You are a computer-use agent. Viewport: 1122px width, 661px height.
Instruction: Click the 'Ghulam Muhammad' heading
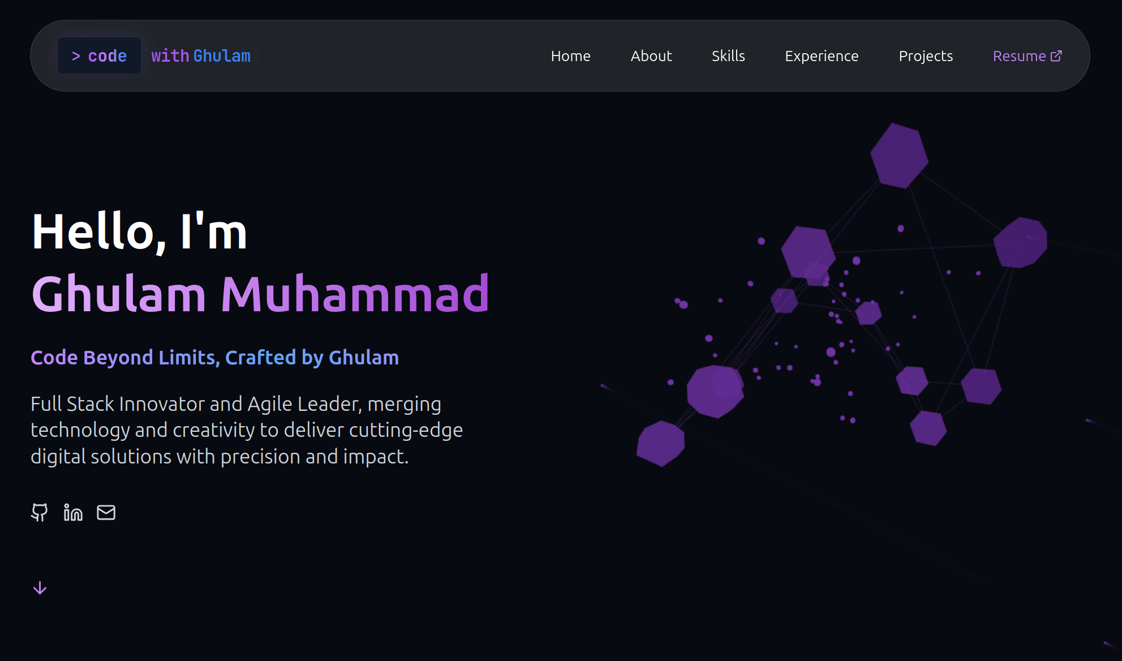tap(260, 294)
